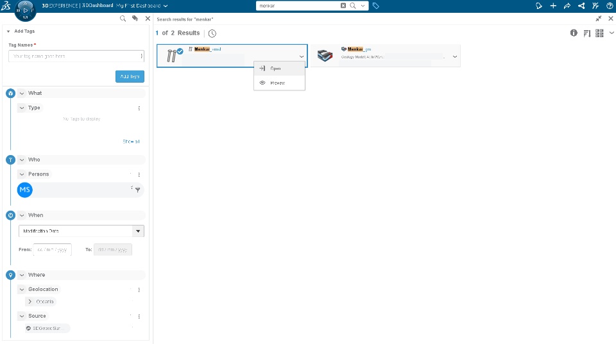The width and height of the screenshot is (616, 344).
Task: Open Menkar_gm result title link
Action: tap(359, 49)
